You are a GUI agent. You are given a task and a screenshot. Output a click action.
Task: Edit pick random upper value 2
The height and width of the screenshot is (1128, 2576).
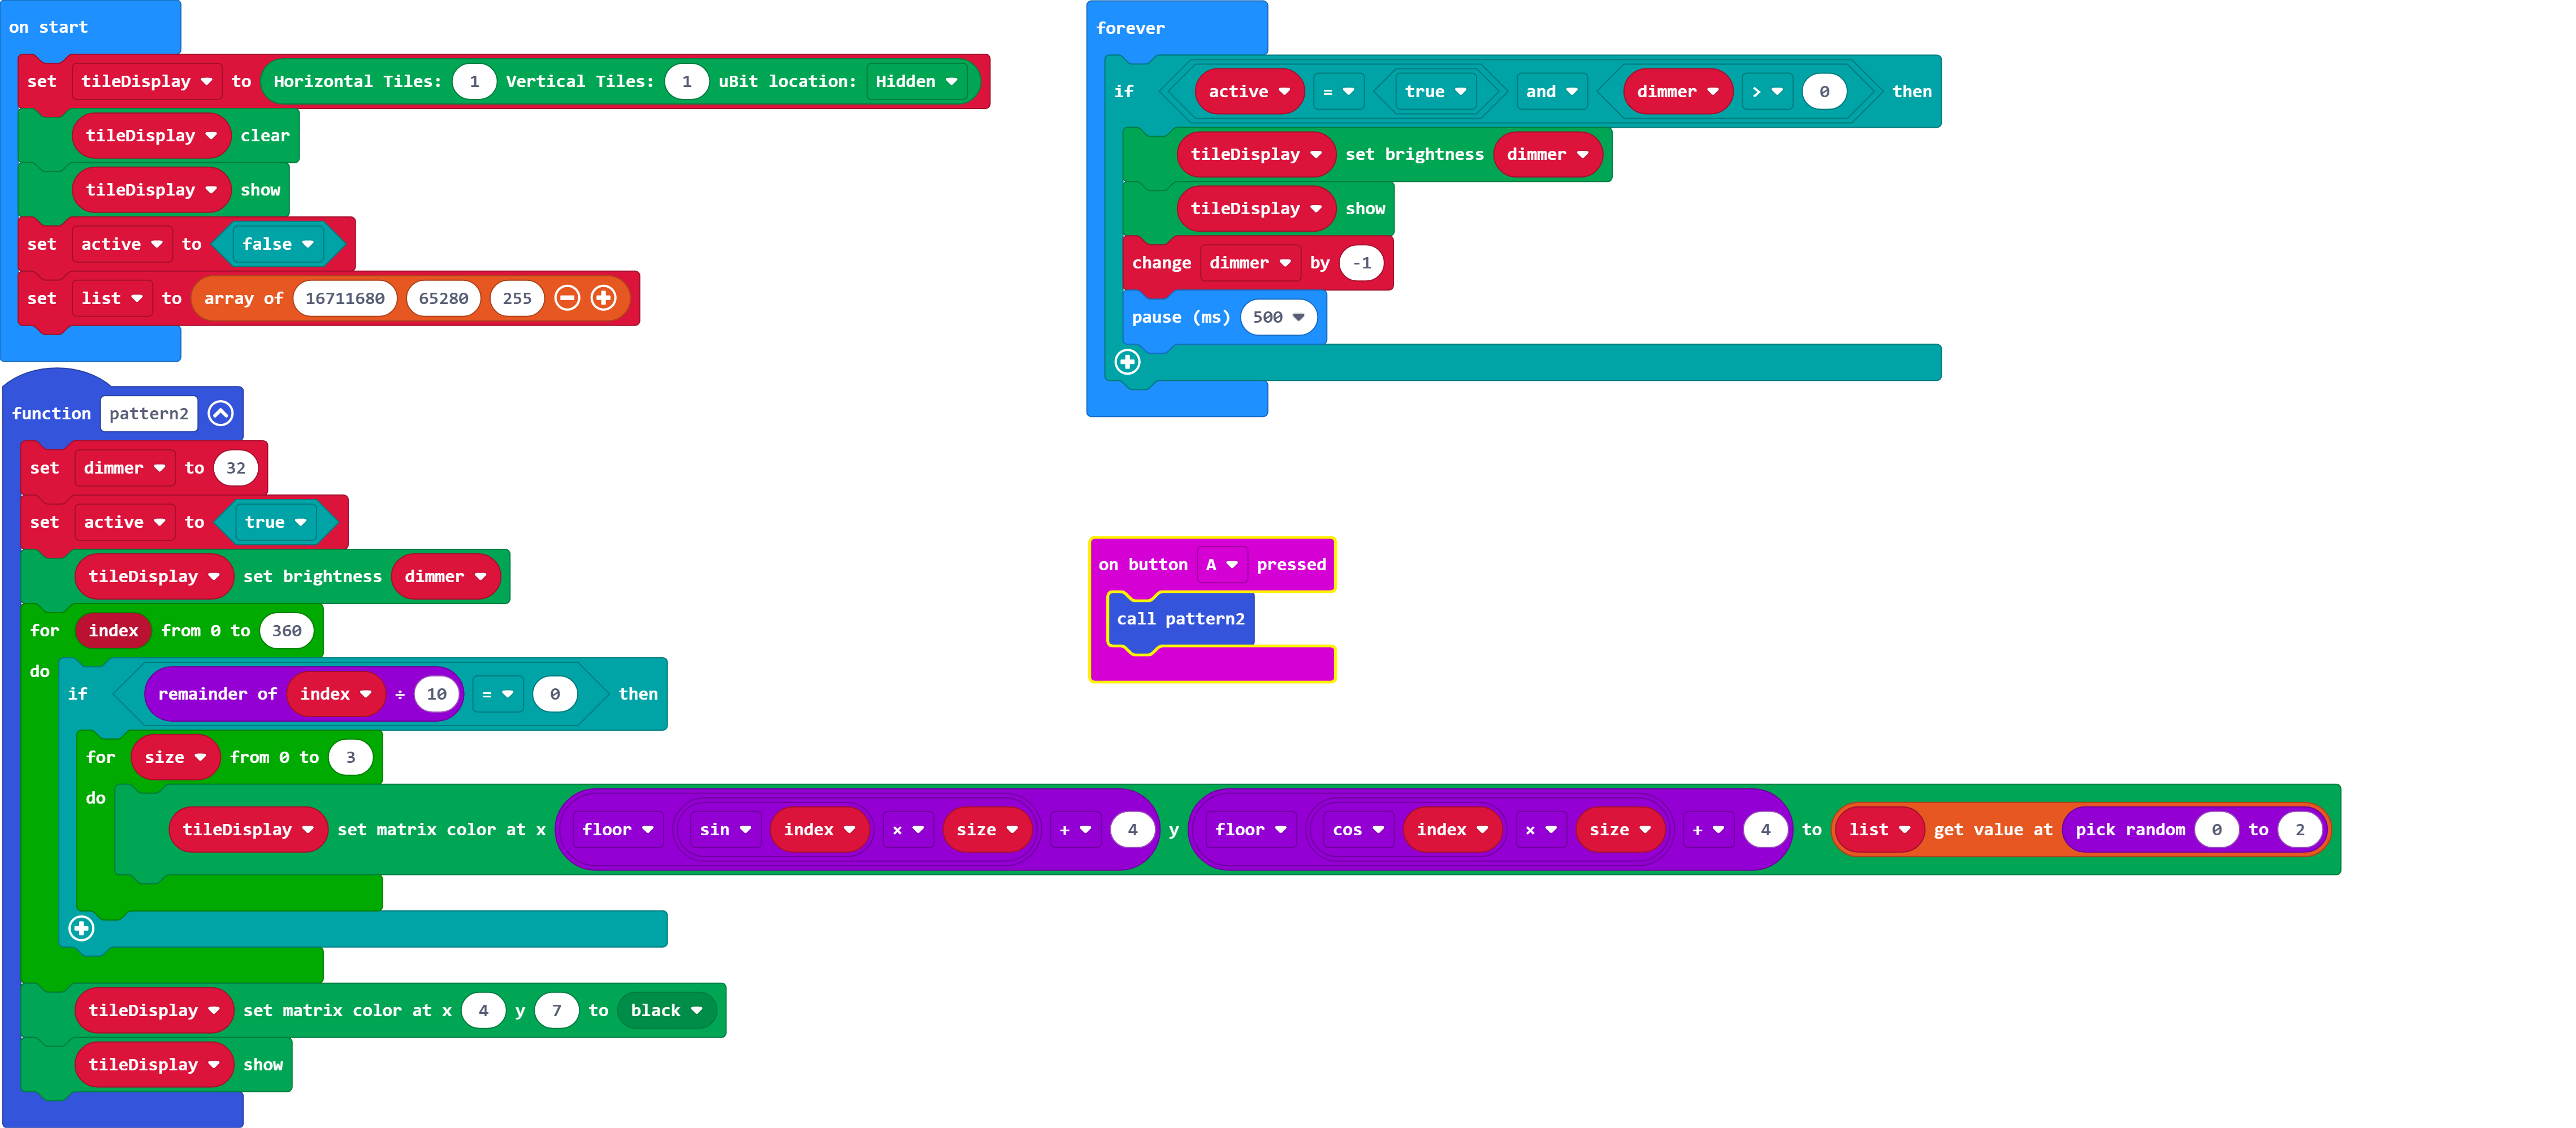click(2300, 830)
